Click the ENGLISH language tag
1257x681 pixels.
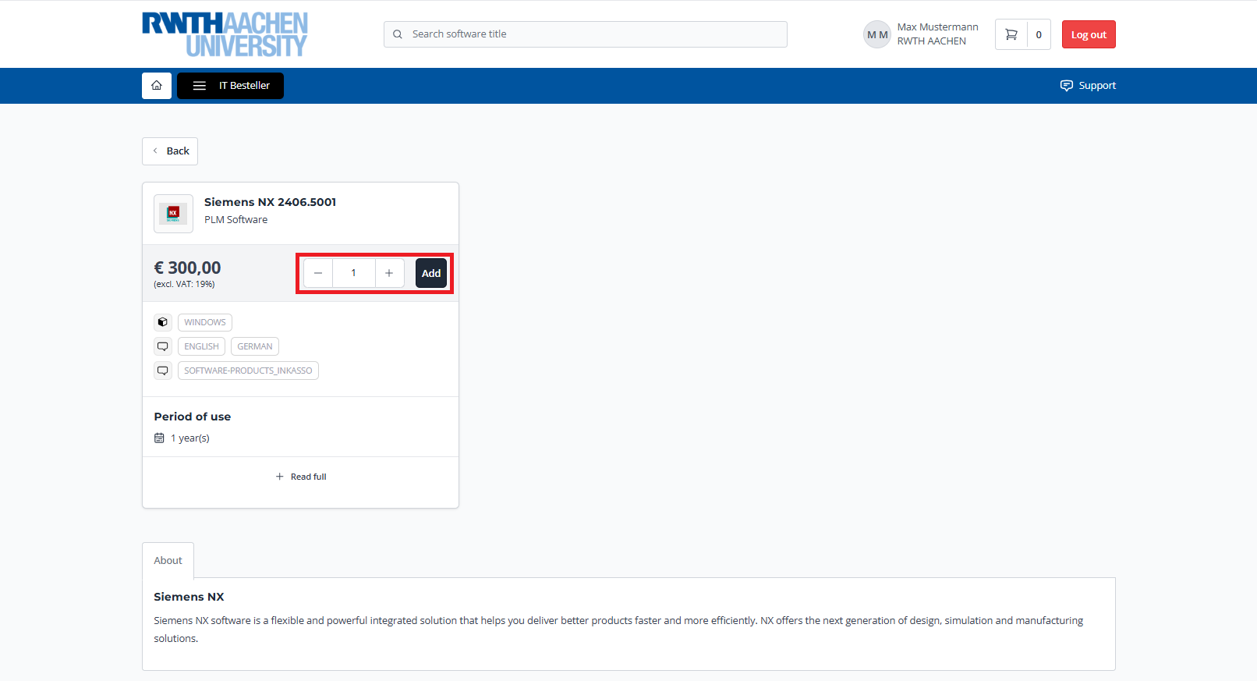tap(201, 346)
